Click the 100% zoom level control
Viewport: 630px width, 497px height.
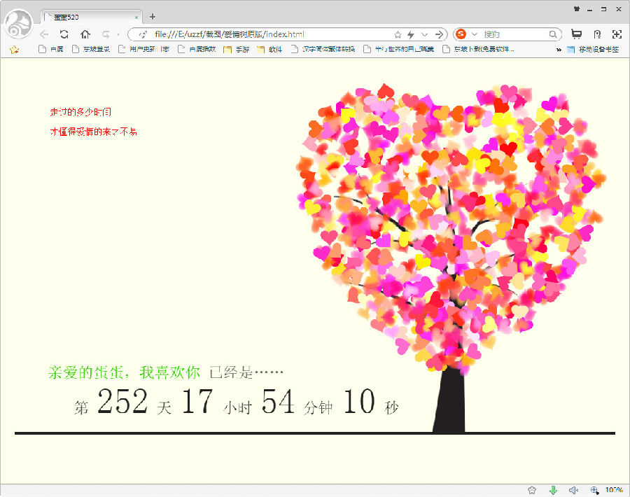point(614,490)
